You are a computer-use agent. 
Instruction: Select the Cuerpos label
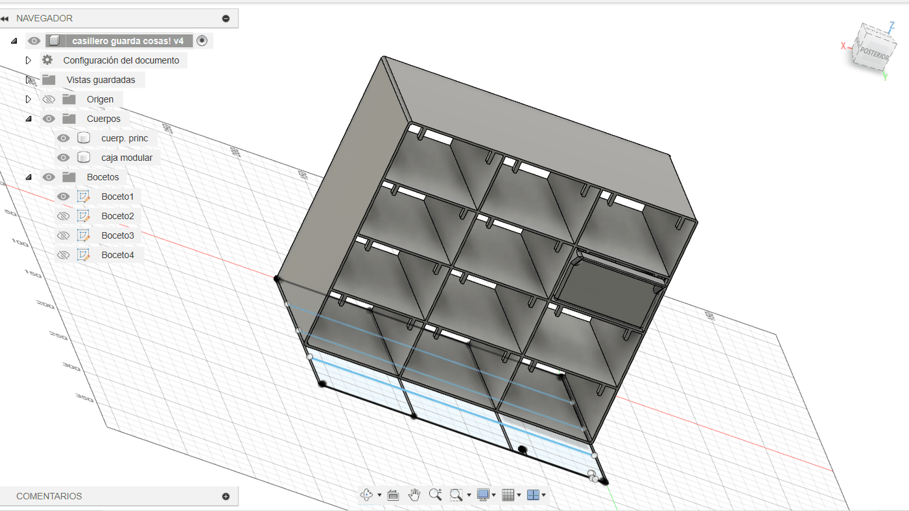[x=104, y=119]
